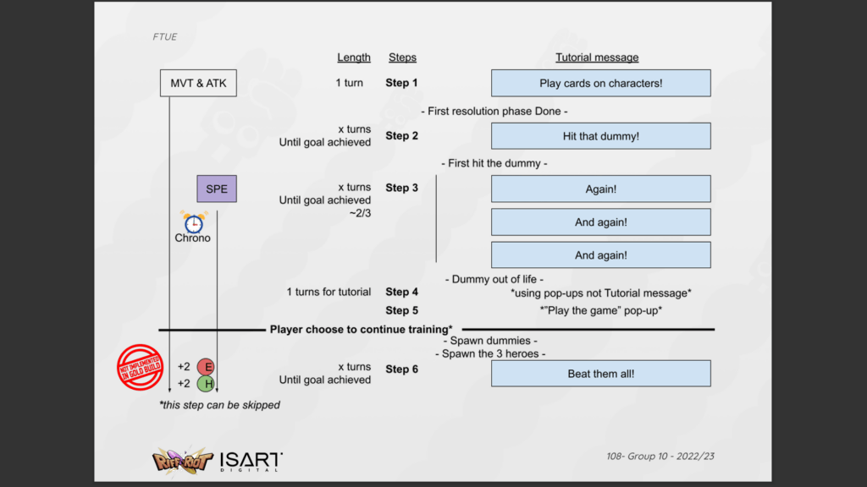The image size is (867, 487).
Task: Select the Step 1 label
Action: point(402,83)
